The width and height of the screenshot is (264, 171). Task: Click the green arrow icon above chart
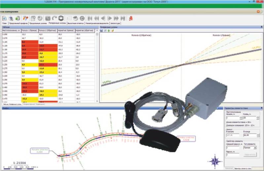click(x=109, y=30)
